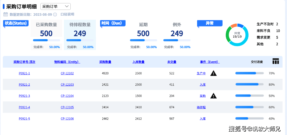287x135 pixels.
Task: Click the info icon after 2023-08-09
Action: coord(55,14)
